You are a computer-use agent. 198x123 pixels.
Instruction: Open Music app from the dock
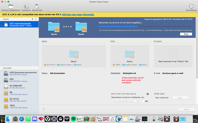[112, 119]
